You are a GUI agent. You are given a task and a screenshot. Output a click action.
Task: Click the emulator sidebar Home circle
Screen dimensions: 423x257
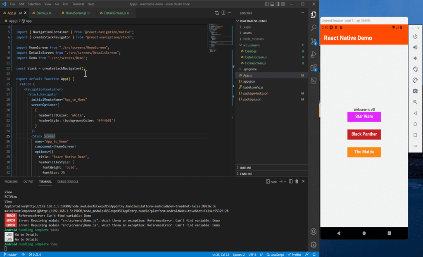coord(415,124)
